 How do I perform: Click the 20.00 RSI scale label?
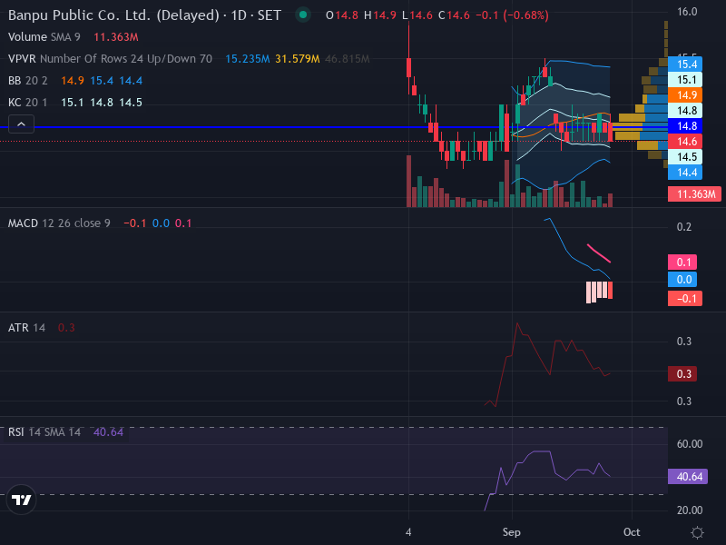(690, 510)
